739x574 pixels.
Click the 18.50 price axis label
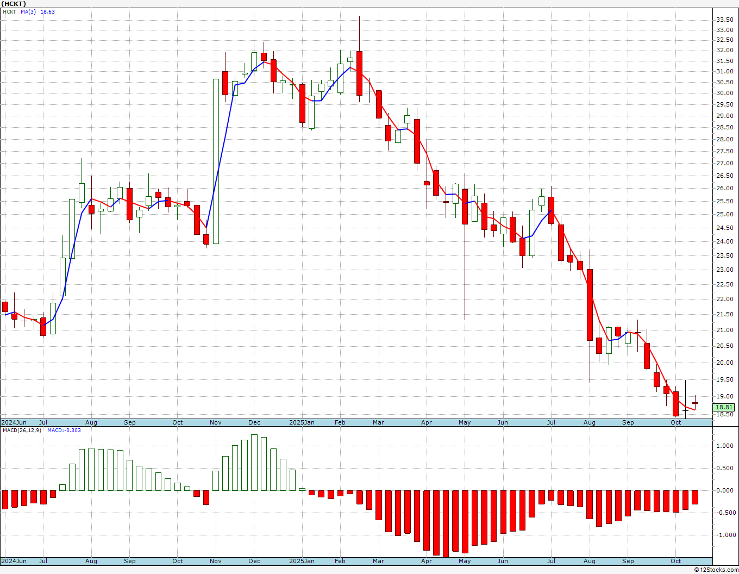(724, 414)
